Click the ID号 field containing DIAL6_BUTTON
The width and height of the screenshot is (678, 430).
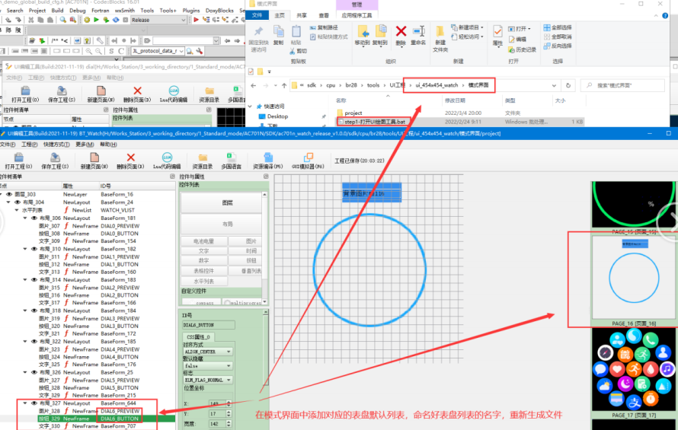point(209,325)
